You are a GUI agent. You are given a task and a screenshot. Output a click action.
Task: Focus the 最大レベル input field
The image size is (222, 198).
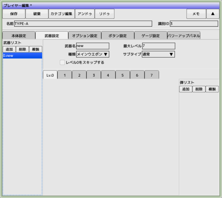(158, 46)
